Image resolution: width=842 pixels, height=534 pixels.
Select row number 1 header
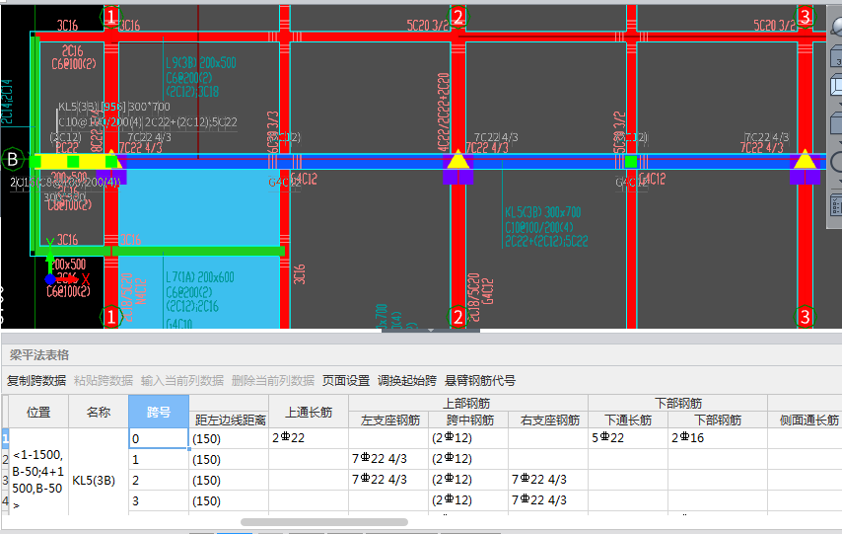5,438
